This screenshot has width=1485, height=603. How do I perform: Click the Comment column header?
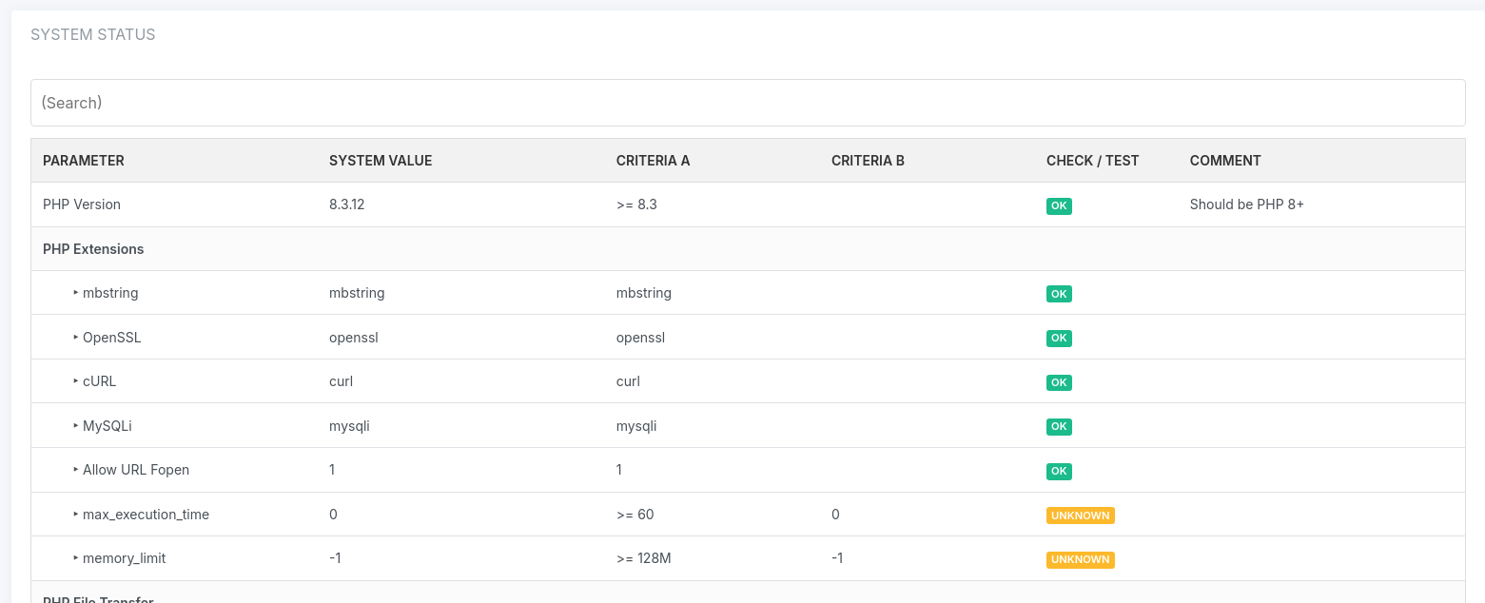click(1225, 161)
